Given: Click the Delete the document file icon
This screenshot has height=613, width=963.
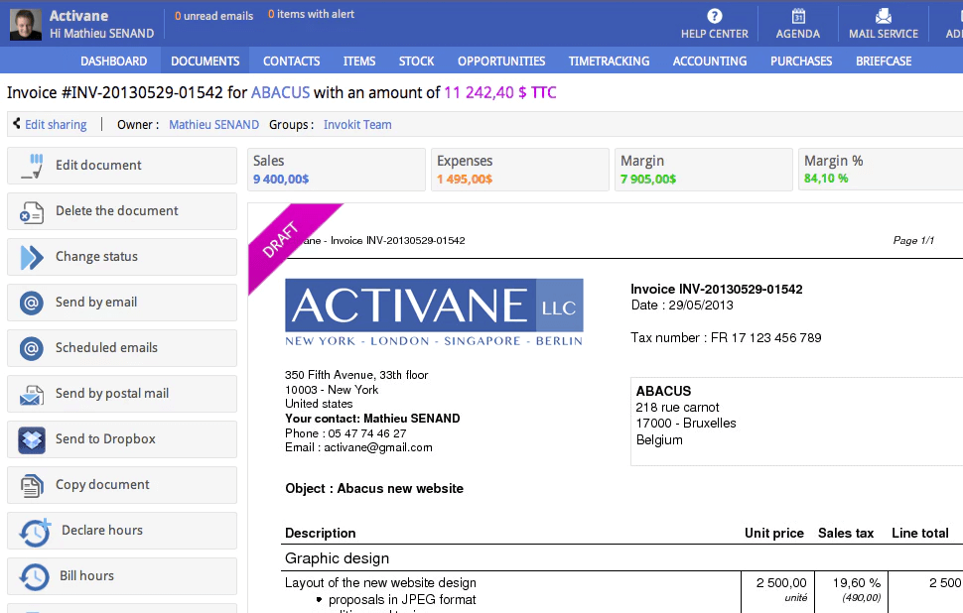Looking at the screenshot, I should point(32,211).
